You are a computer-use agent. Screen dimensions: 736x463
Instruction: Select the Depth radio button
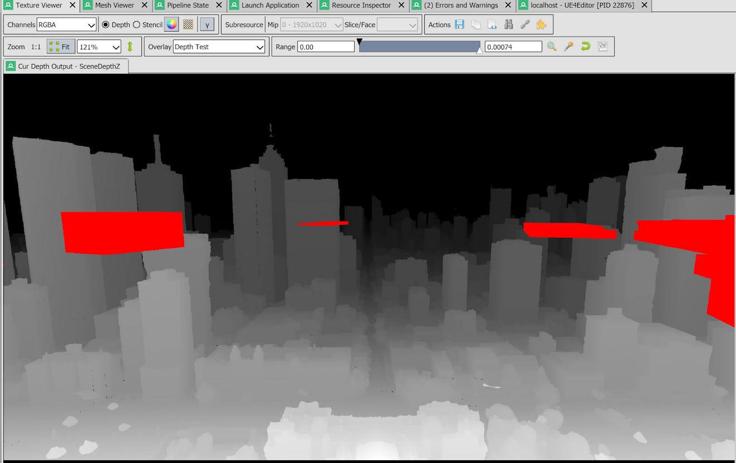(105, 24)
